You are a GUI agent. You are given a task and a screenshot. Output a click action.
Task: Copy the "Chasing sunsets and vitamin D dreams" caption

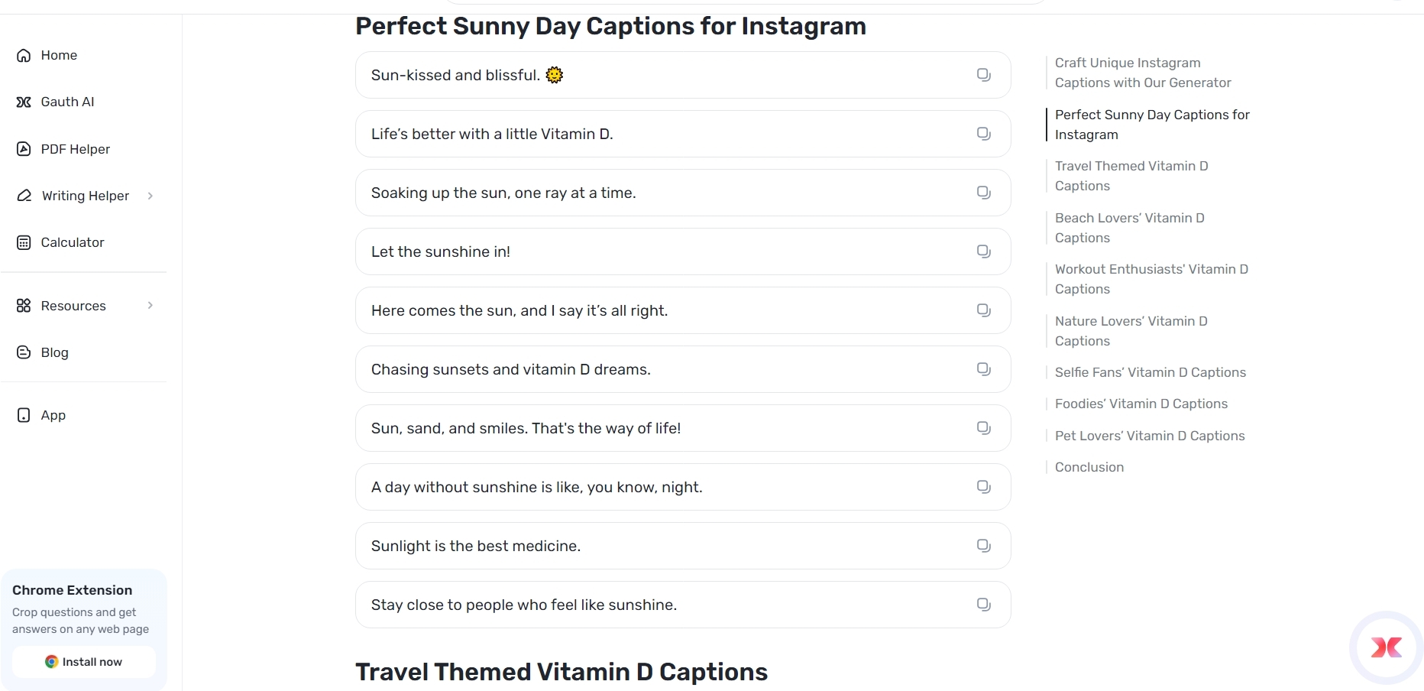983,368
